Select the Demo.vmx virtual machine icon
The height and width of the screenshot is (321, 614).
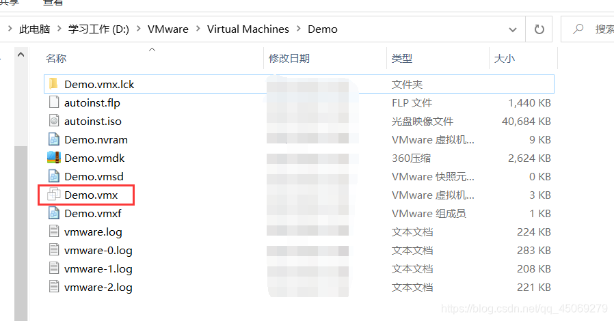tap(53, 195)
